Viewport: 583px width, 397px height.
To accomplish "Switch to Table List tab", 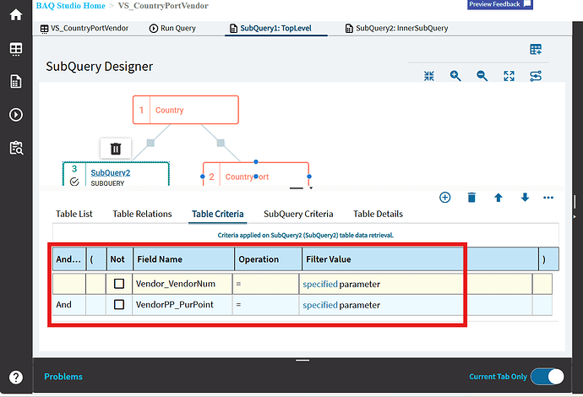I will pos(74,214).
